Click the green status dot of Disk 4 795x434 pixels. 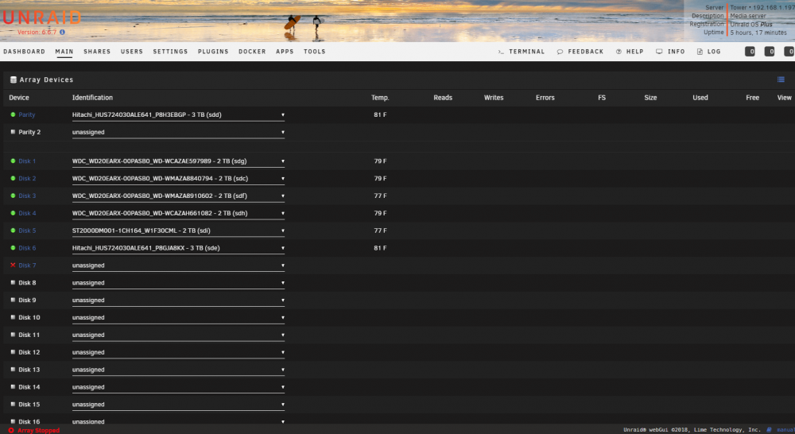[14, 213]
